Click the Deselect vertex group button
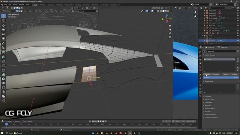 (234, 74)
